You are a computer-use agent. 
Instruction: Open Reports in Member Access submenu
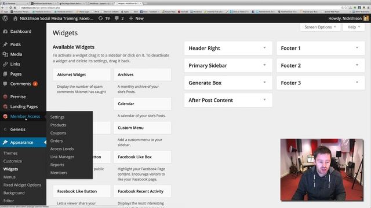point(57,165)
